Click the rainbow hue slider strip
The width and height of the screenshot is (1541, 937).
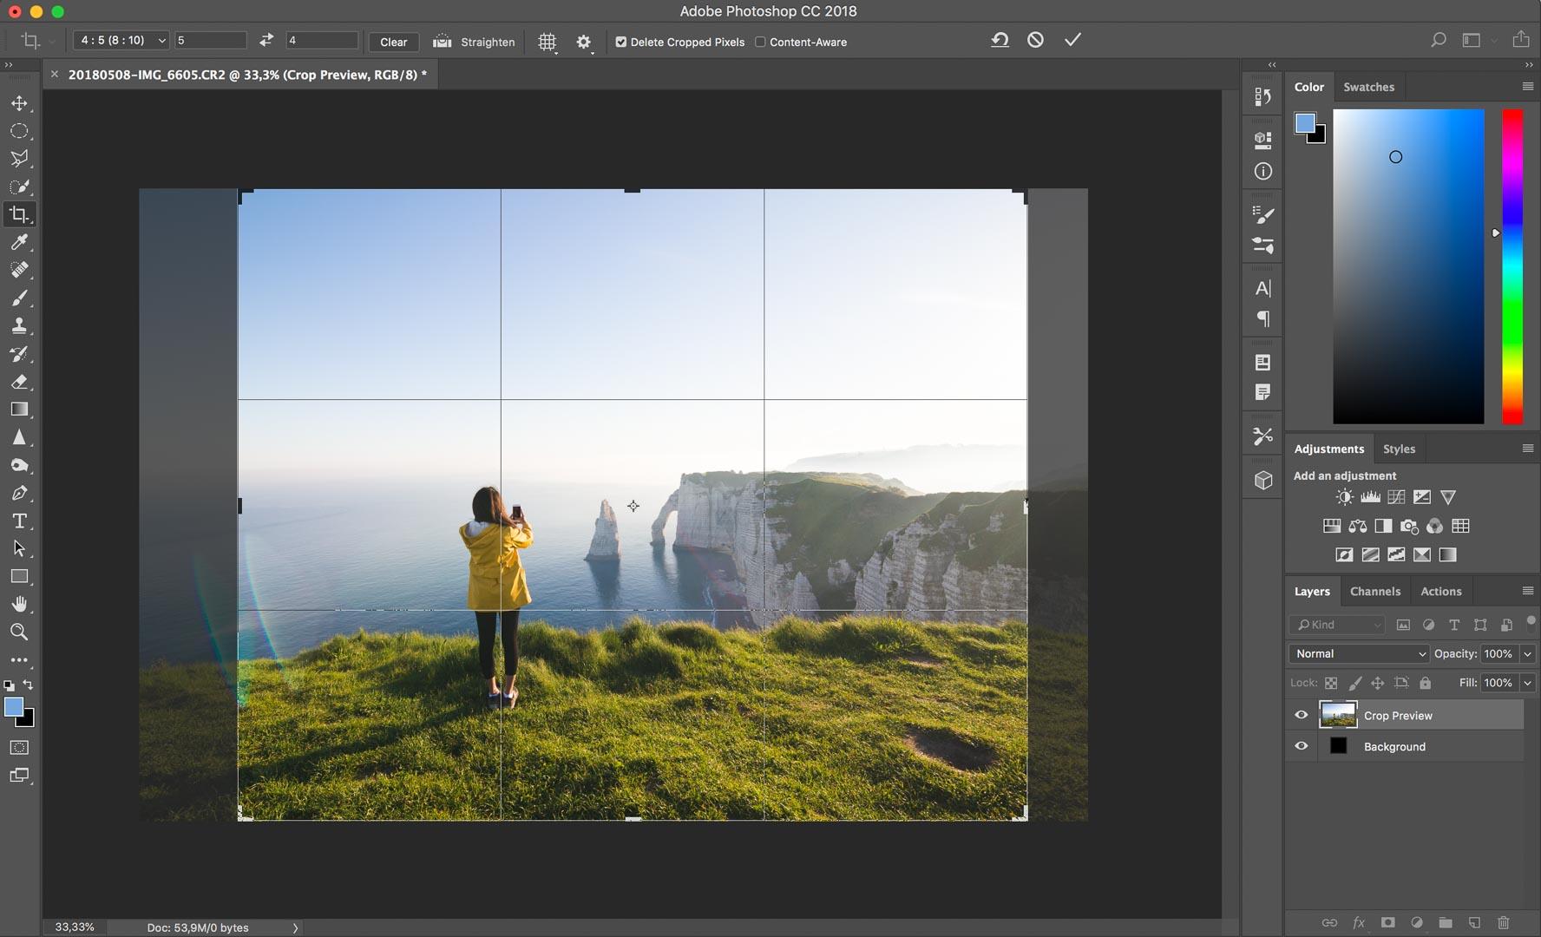[1512, 266]
